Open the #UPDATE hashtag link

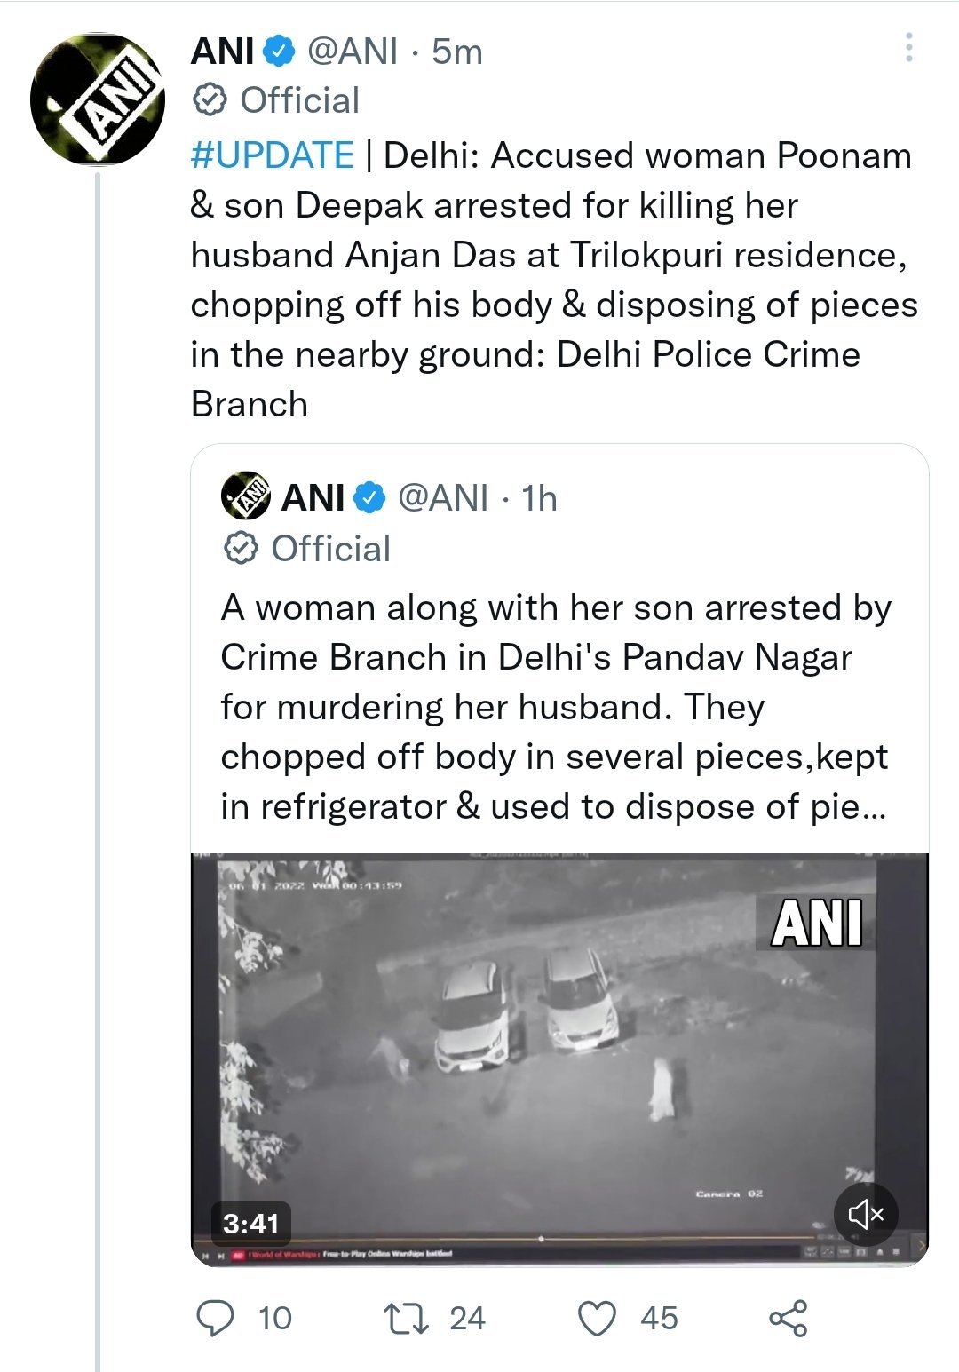click(272, 155)
